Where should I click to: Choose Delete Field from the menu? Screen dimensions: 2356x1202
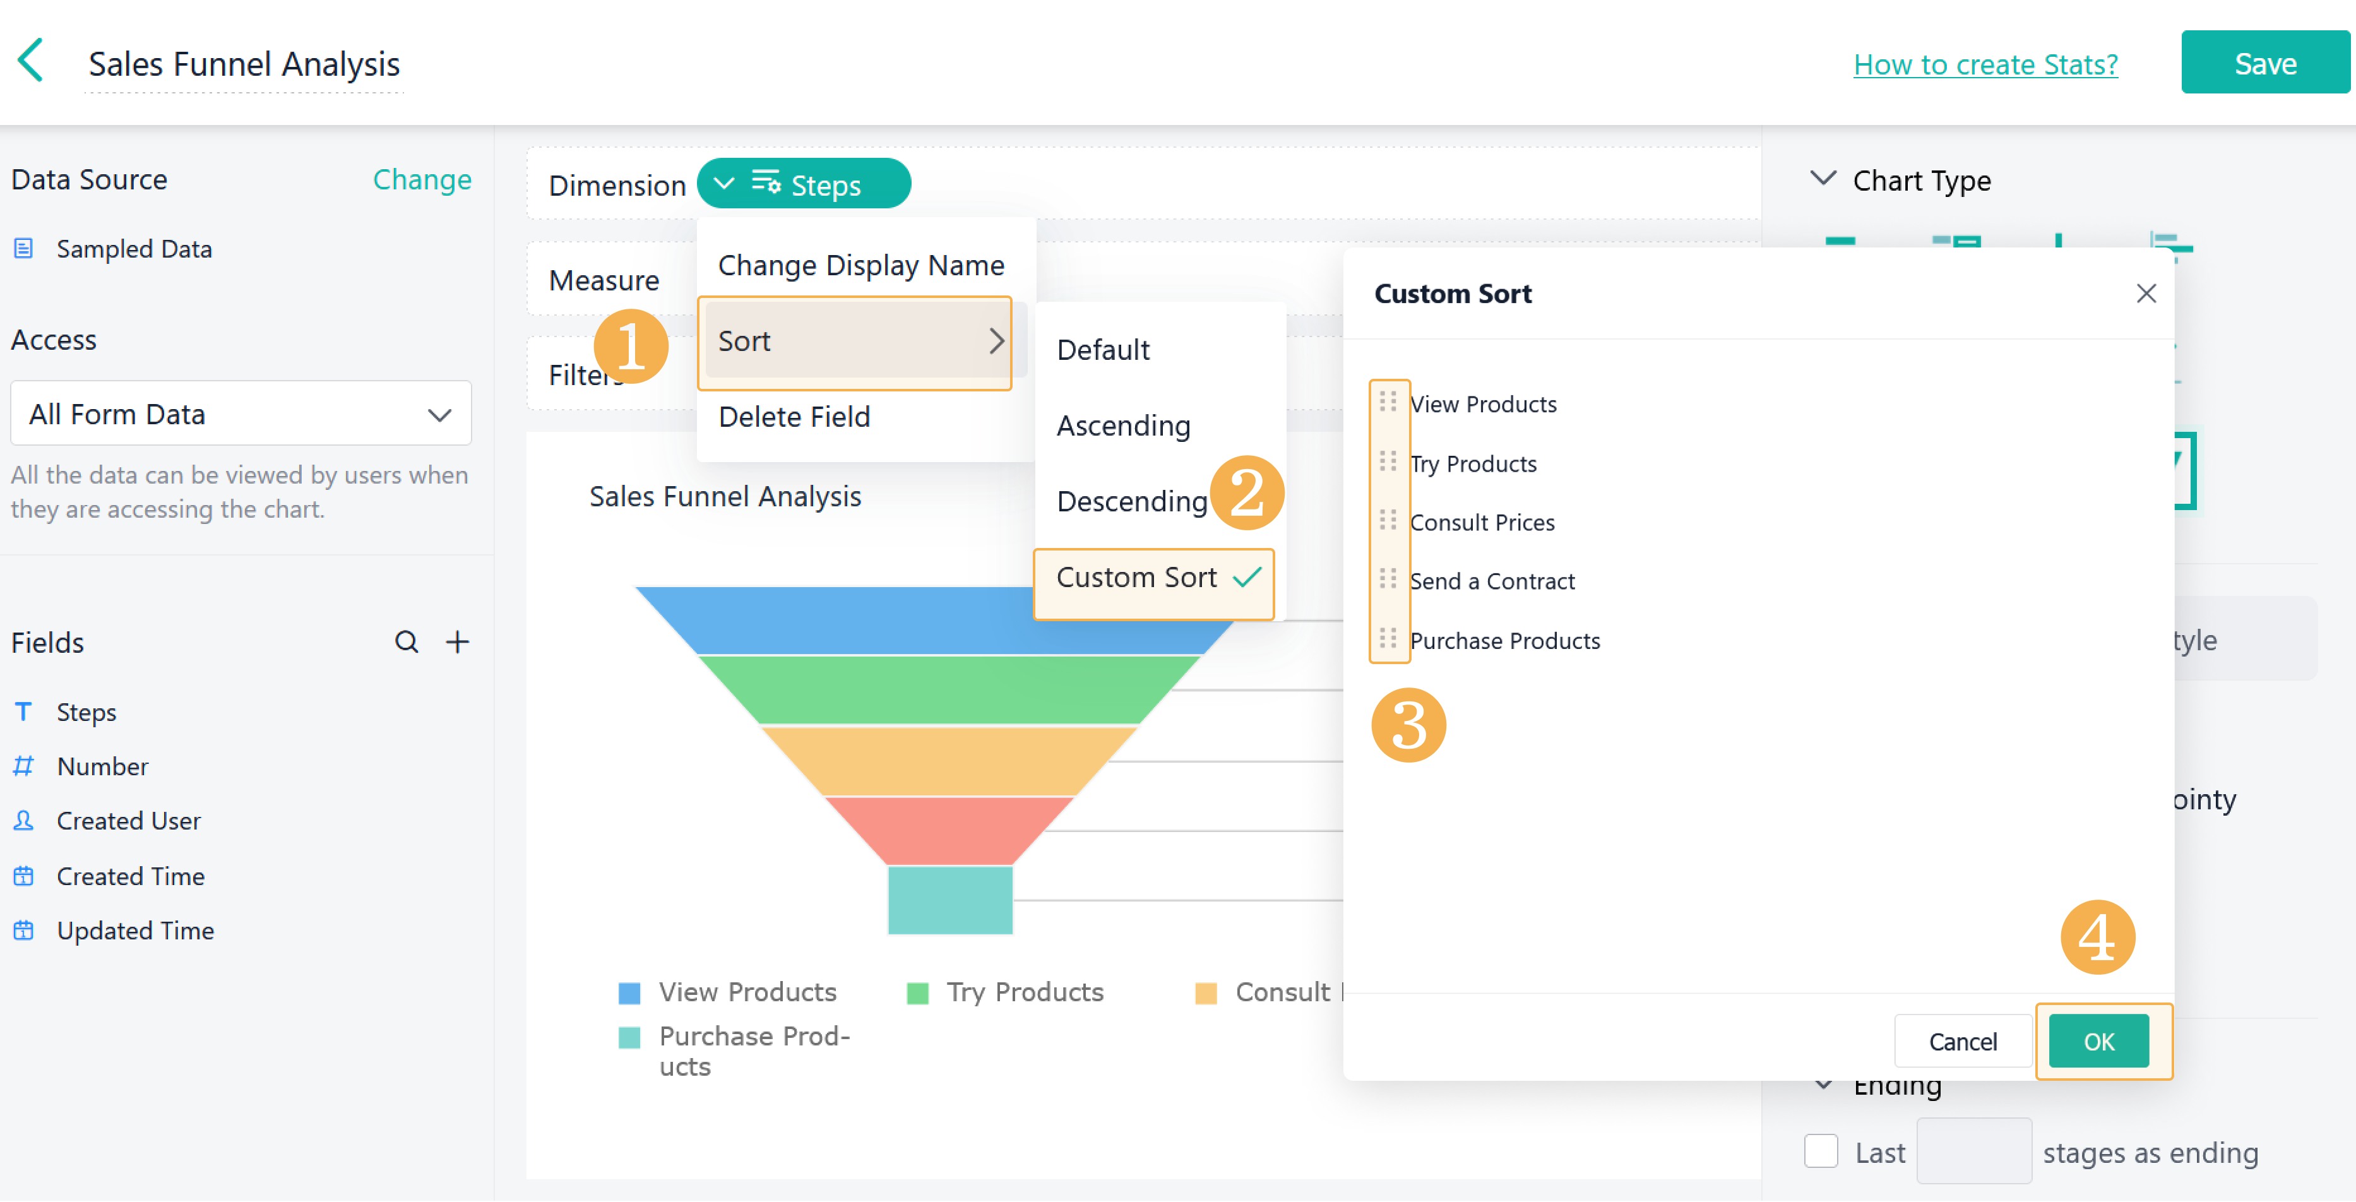click(x=794, y=417)
